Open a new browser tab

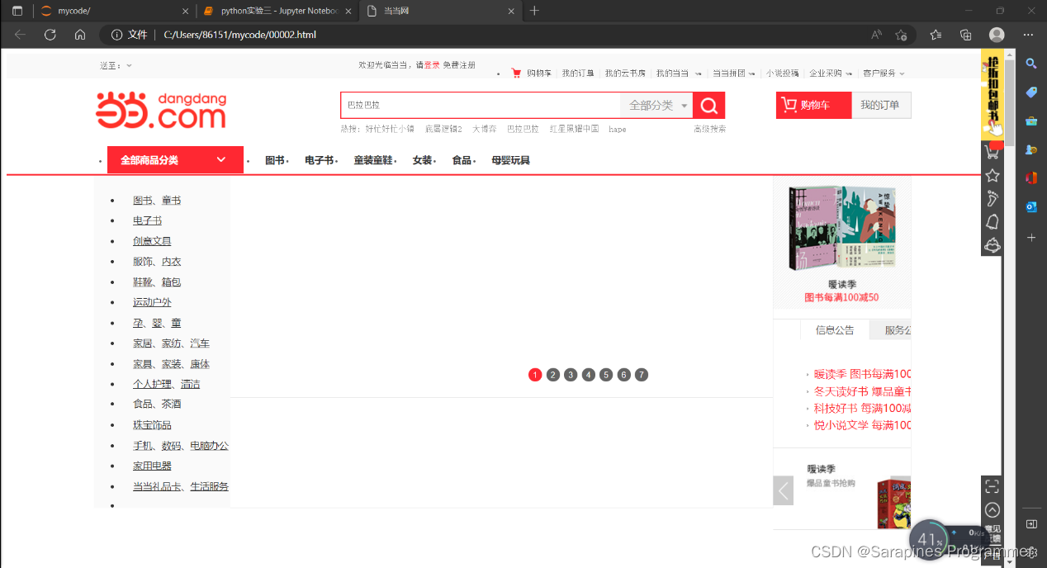coord(534,11)
